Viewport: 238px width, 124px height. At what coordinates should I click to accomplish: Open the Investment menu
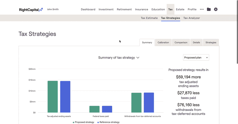point(106,10)
